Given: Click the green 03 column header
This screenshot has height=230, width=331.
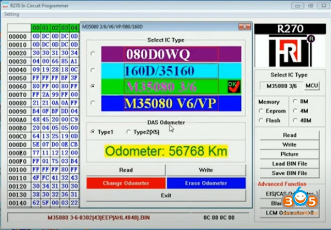Looking at the screenshot, I should pos(65,28).
